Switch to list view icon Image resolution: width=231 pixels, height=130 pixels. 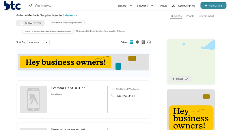131,42
